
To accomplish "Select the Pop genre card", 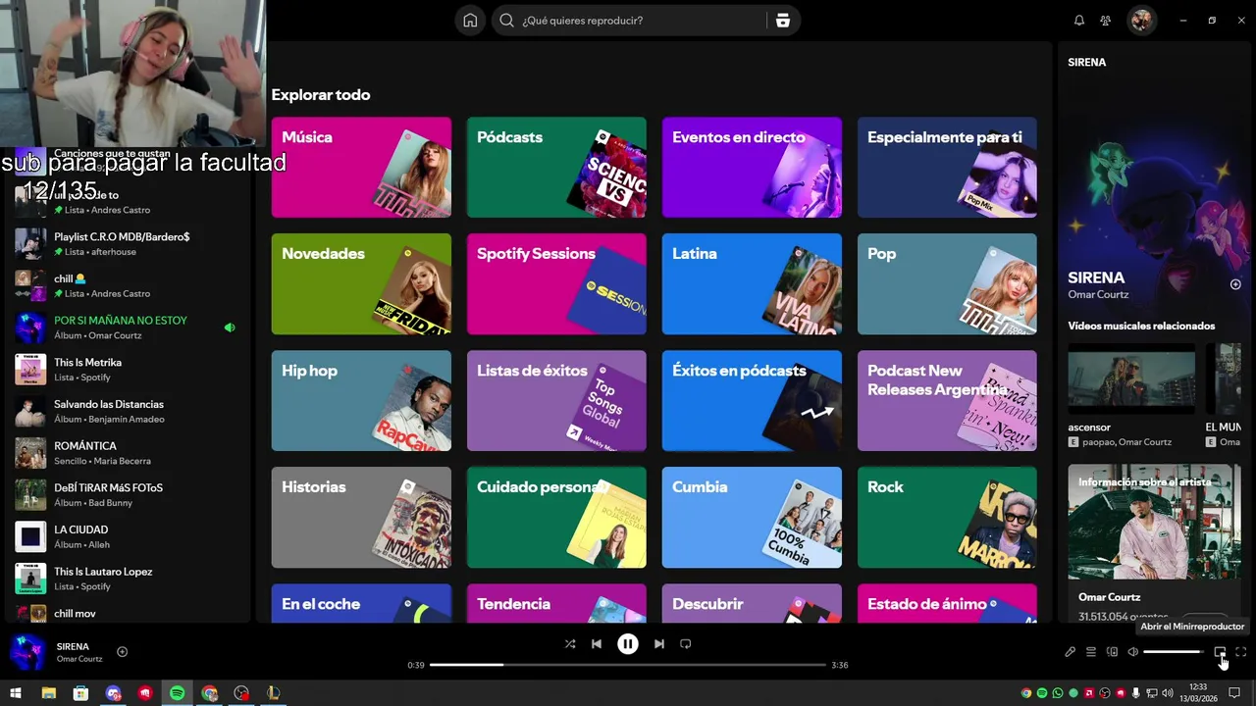I will coord(947,284).
